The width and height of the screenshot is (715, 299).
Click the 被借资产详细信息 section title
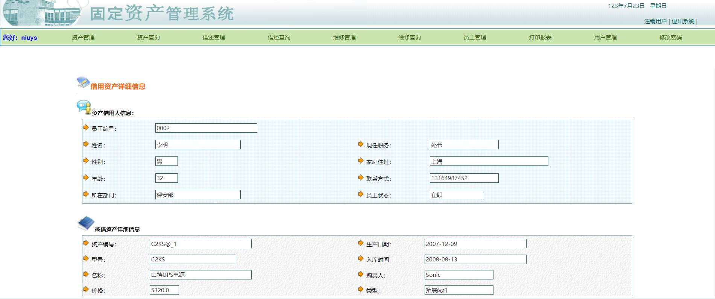tap(117, 229)
